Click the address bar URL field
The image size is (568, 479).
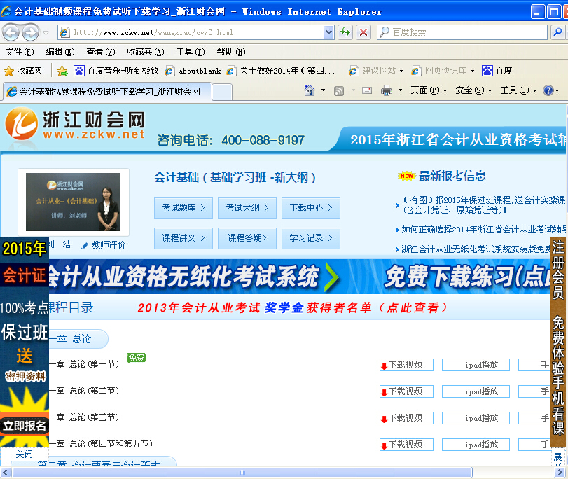pos(198,33)
